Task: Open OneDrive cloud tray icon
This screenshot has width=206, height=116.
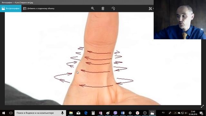Action: (179, 113)
